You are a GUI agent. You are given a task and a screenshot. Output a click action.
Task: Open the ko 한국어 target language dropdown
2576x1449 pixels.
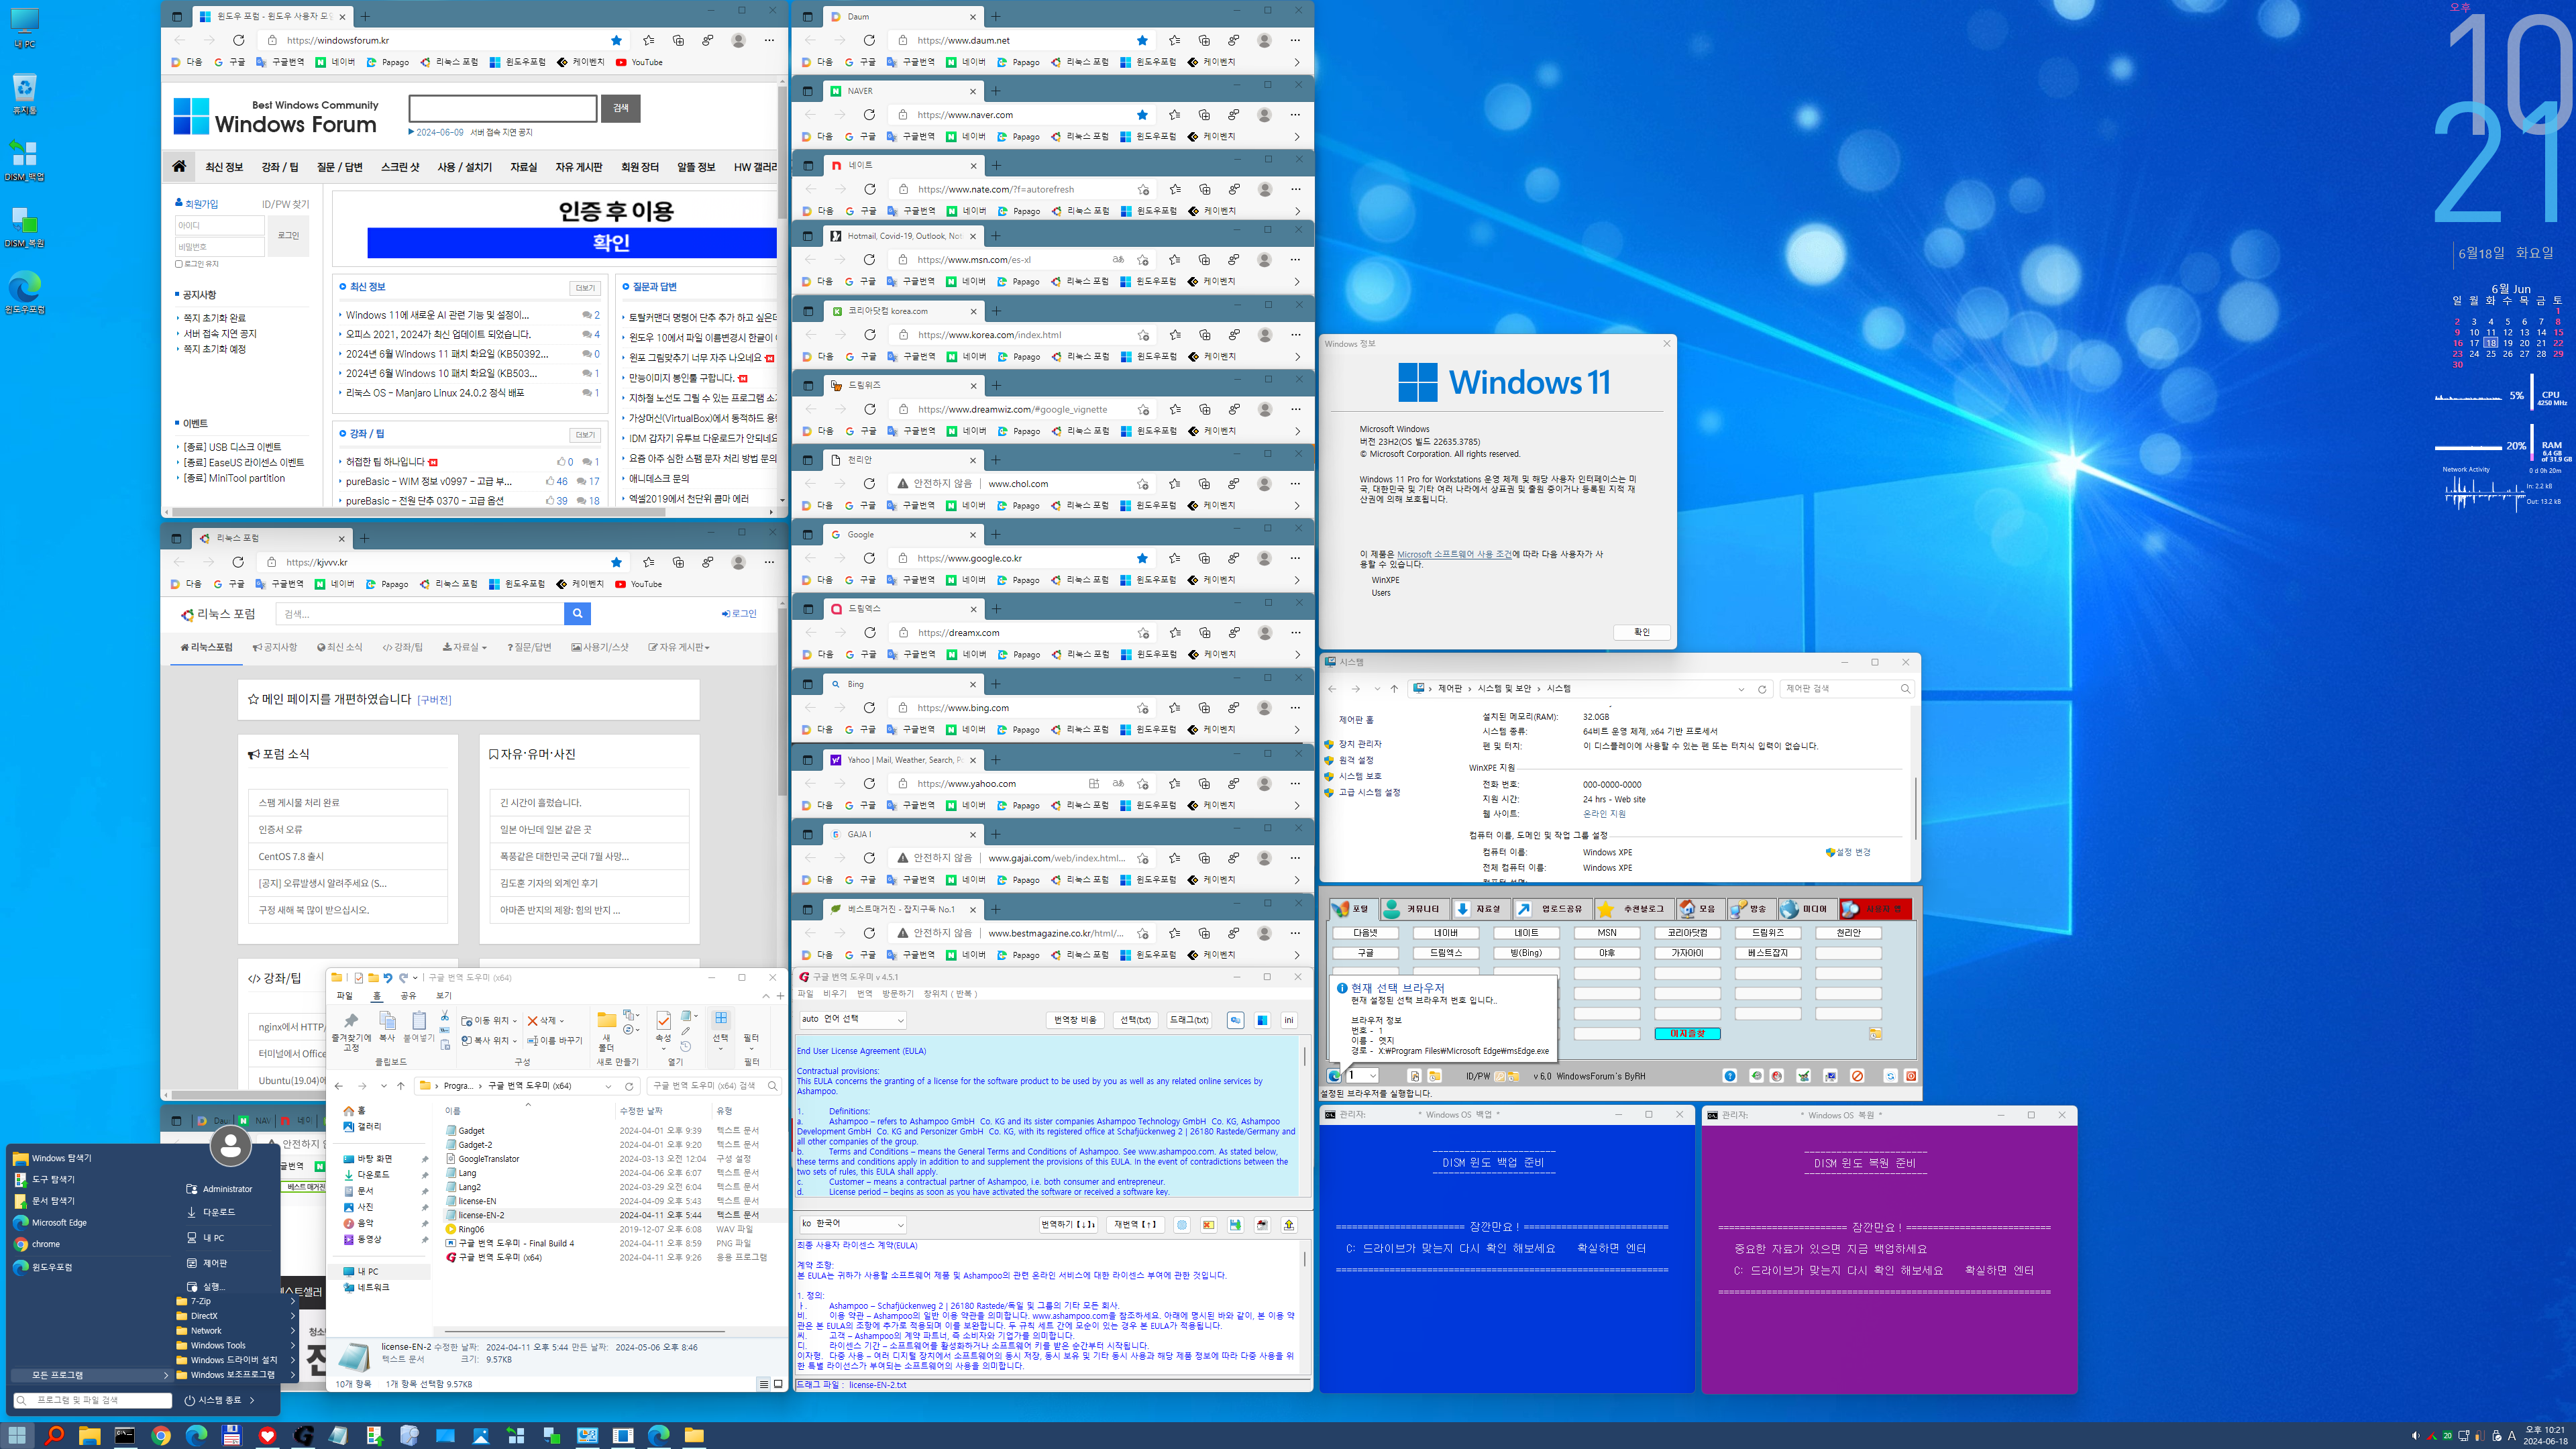pyautogui.click(x=852, y=1224)
